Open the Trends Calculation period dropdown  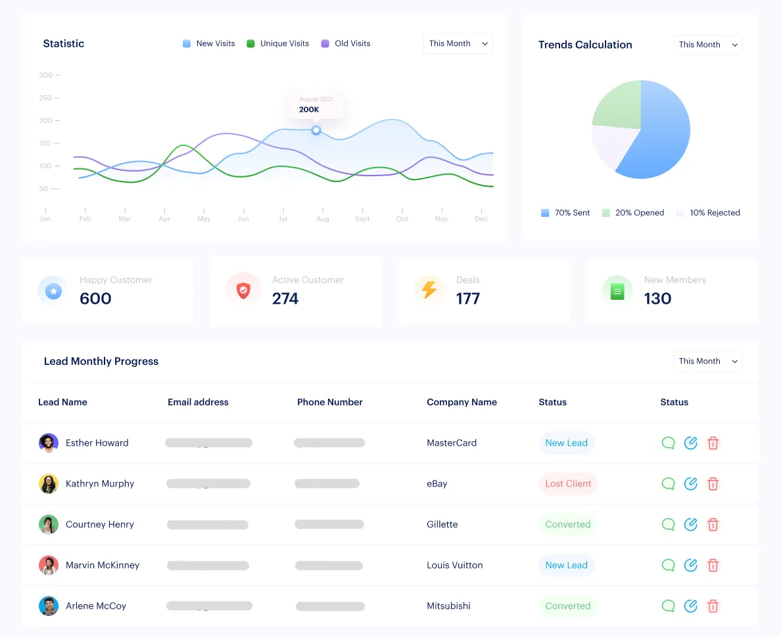pos(707,45)
